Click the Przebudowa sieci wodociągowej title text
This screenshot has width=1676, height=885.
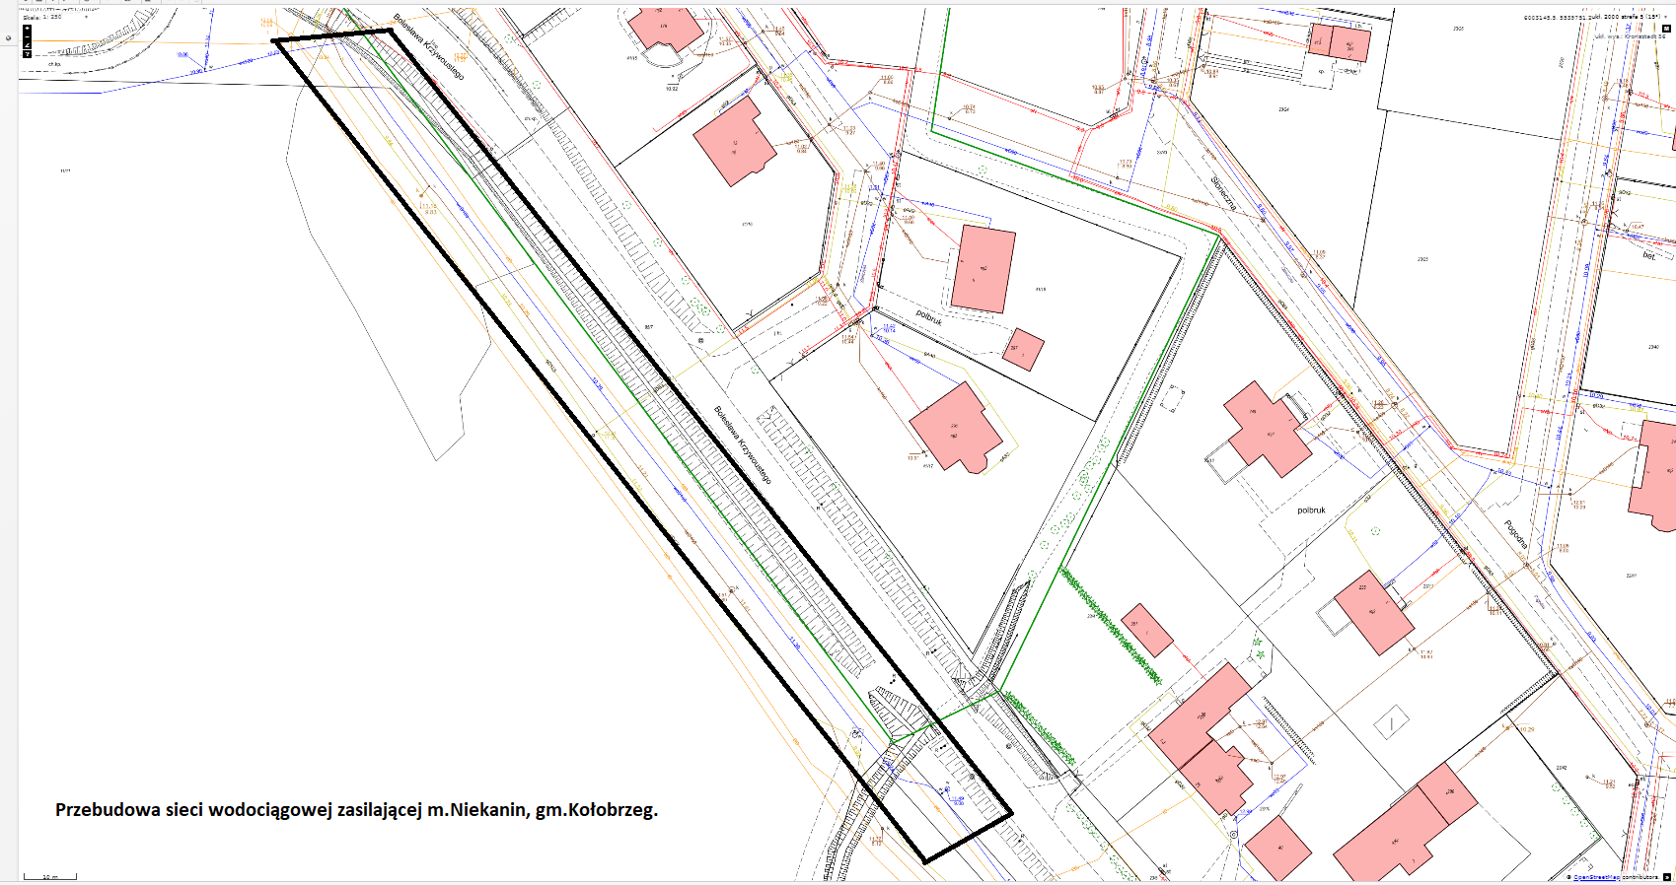(356, 810)
